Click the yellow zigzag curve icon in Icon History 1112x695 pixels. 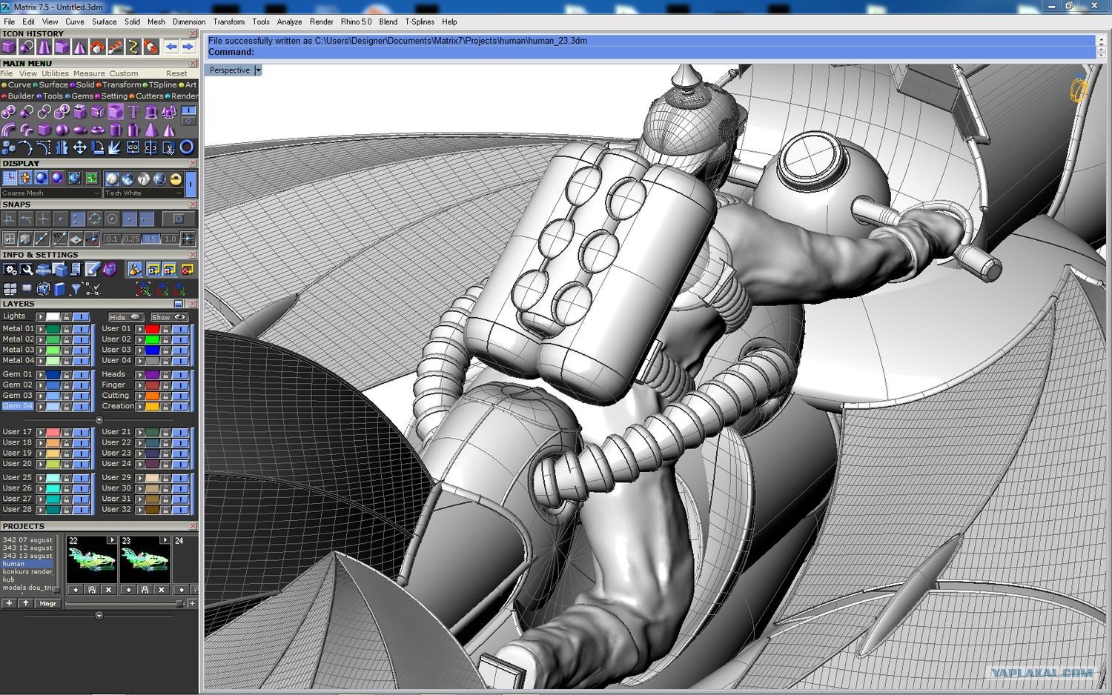[133, 47]
